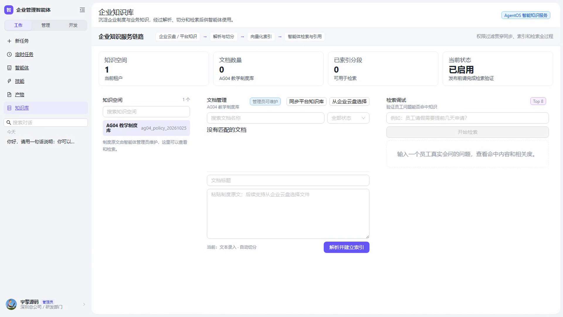Click the robot icon beside 智能体
Viewport: 563px width, 317px height.
pyautogui.click(x=9, y=68)
